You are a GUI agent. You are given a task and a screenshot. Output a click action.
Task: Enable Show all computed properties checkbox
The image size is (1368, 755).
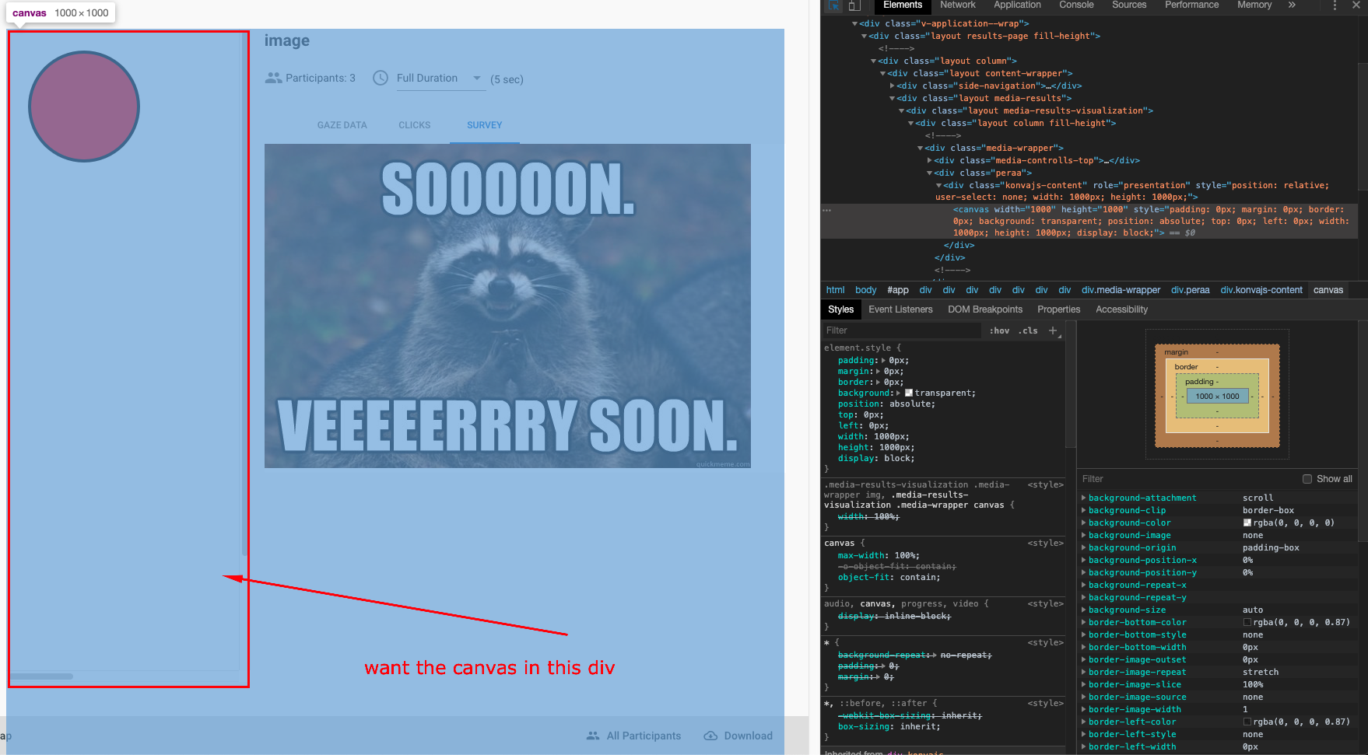pyautogui.click(x=1307, y=479)
